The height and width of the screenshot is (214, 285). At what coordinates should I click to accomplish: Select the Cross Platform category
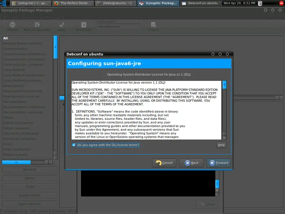[14, 70]
